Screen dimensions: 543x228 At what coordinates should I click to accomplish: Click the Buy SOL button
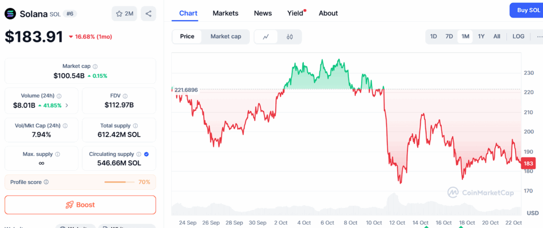(x=527, y=11)
